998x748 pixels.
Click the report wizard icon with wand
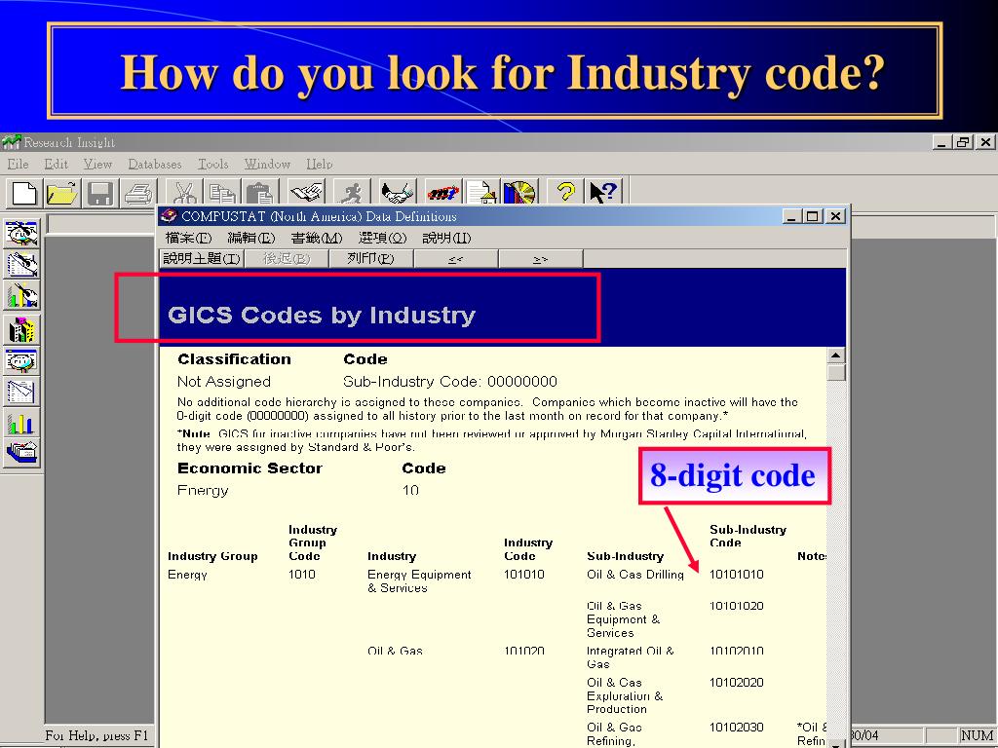point(21,265)
